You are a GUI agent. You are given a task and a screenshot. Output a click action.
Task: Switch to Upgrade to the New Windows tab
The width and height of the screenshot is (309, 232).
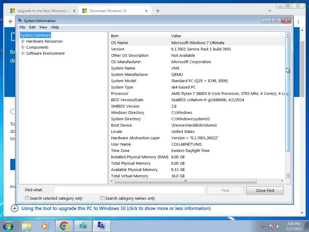coord(43,11)
